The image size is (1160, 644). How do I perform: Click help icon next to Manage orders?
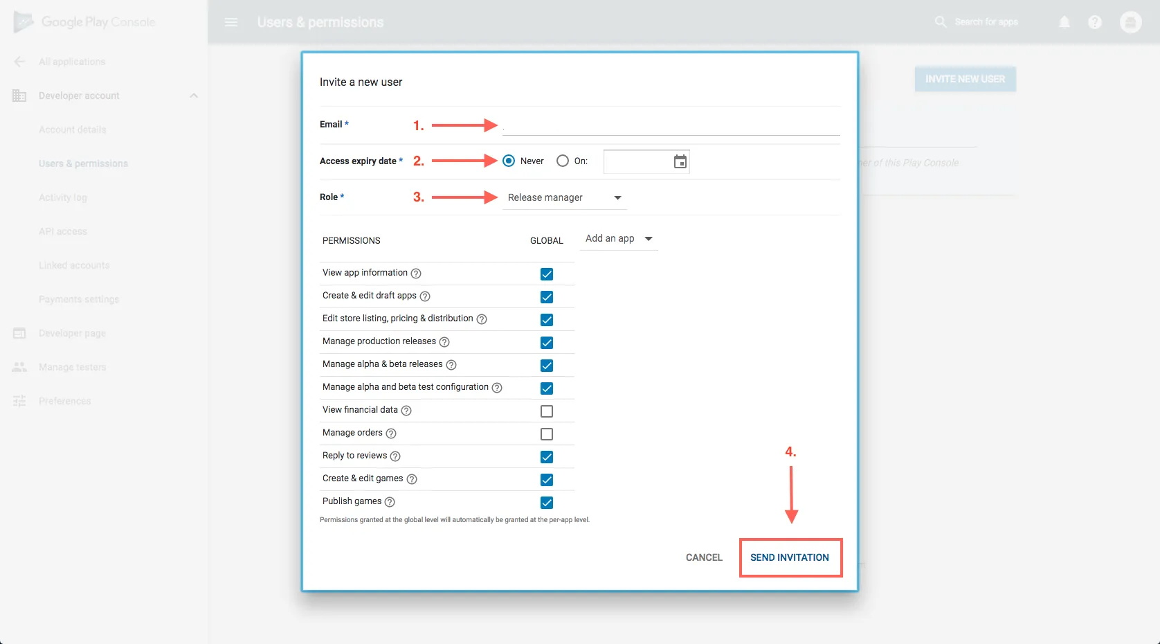[x=391, y=433]
